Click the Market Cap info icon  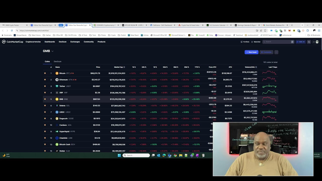pyautogui.click(x=124, y=67)
